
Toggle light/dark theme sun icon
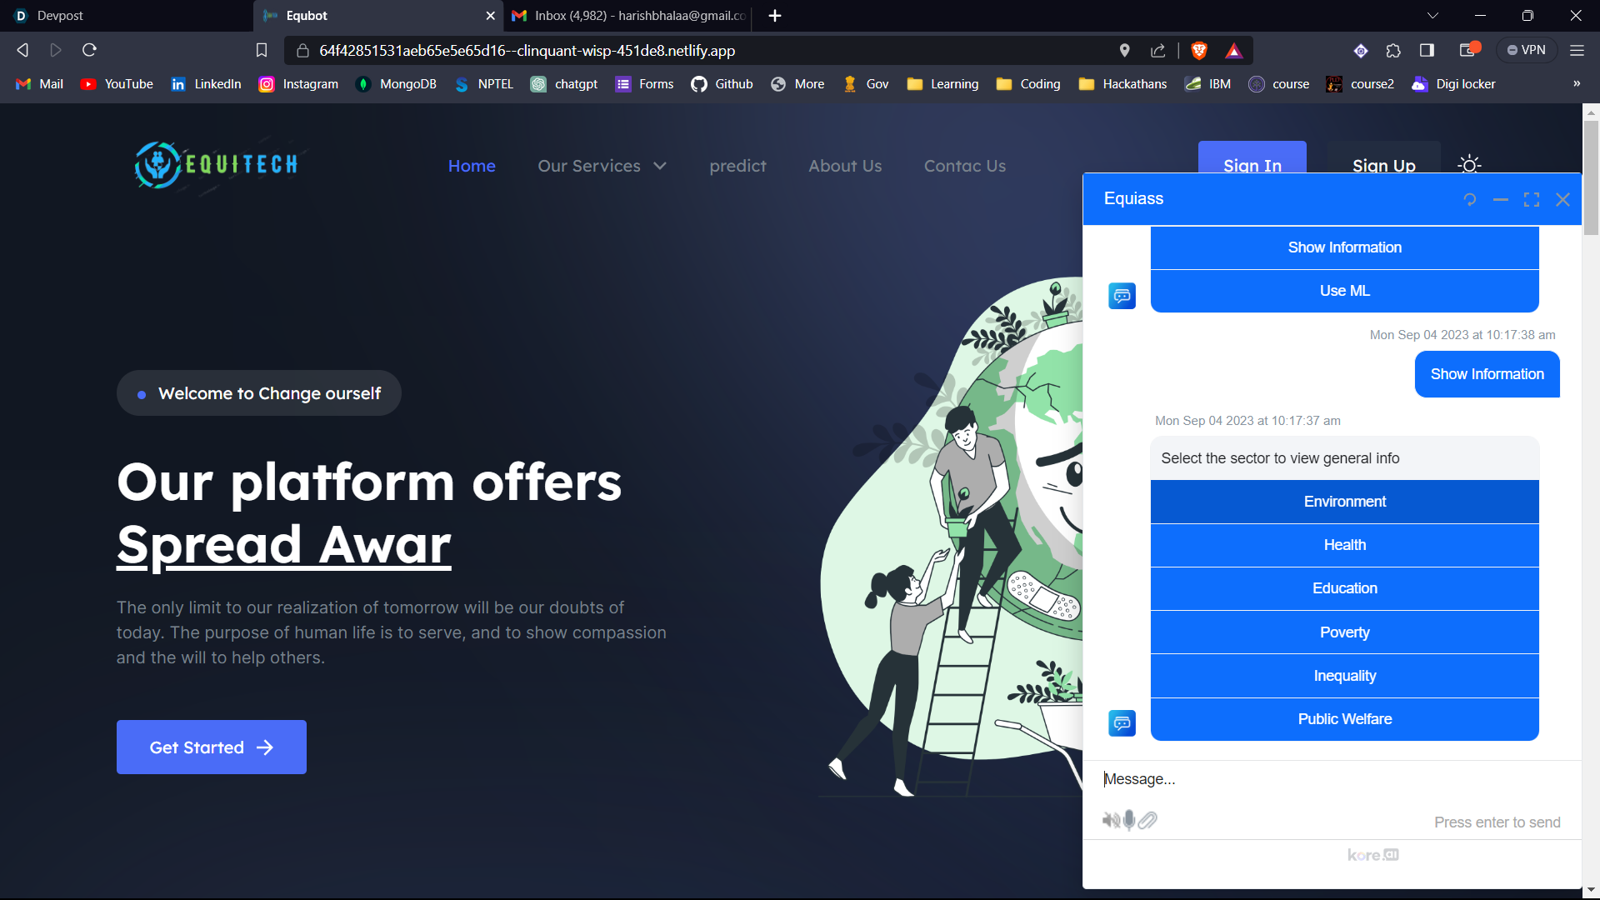1469,165
